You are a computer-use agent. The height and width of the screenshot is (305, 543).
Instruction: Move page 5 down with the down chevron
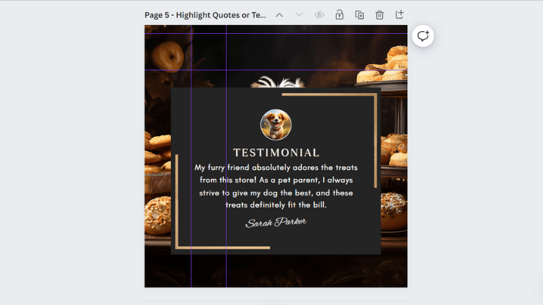pyautogui.click(x=299, y=15)
